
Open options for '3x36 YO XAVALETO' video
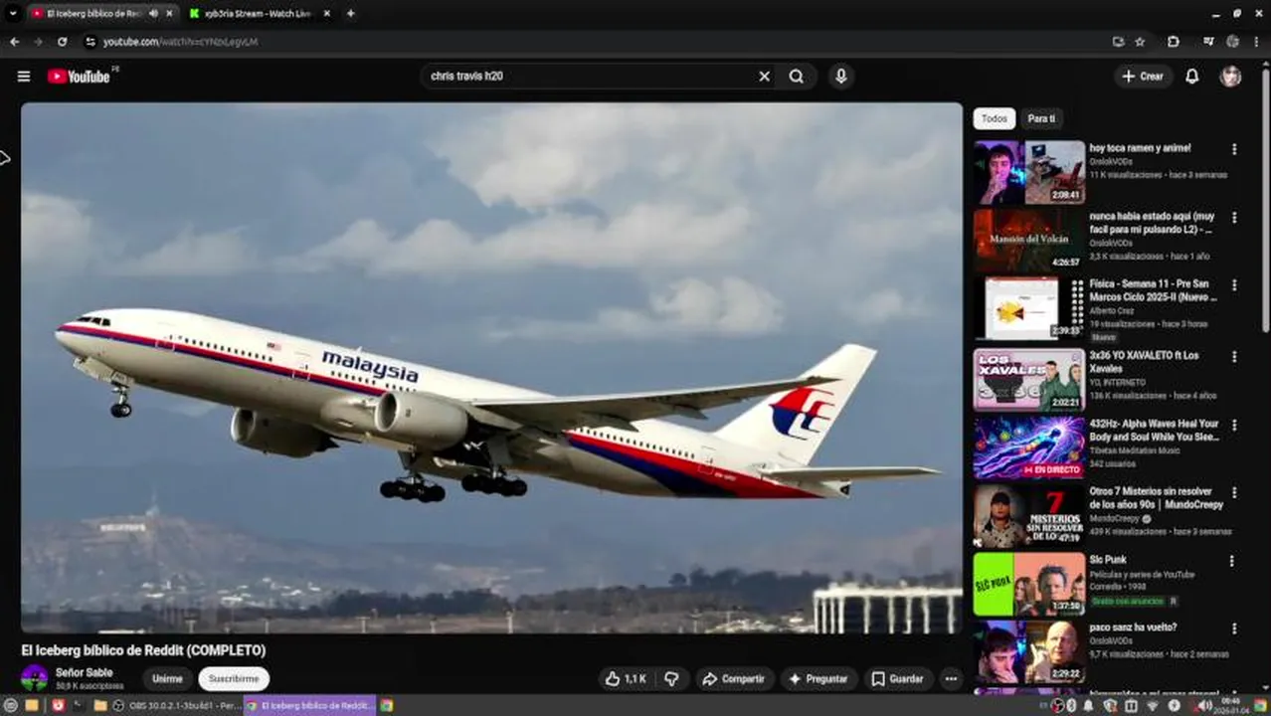pyautogui.click(x=1234, y=356)
